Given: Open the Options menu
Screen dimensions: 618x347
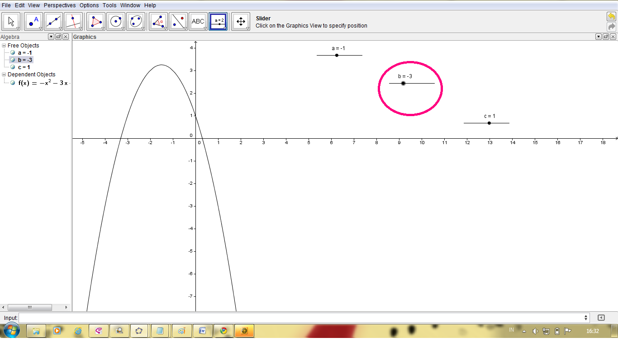Looking at the screenshot, I should [x=89, y=5].
